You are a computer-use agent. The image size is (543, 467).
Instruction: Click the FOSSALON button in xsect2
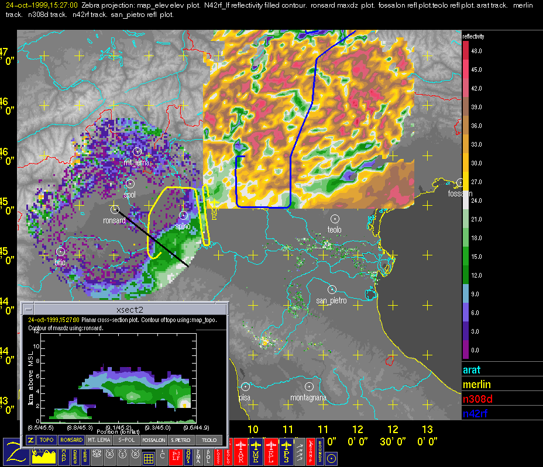(x=154, y=440)
